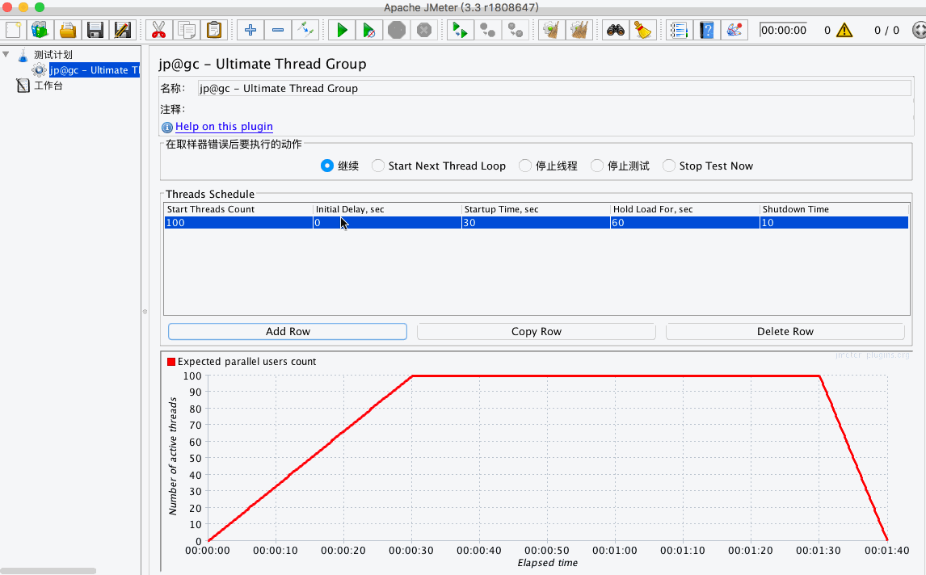Choose Start Next Thread Loop option
This screenshot has height=575, width=926.
pyautogui.click(x=377, y=165)
